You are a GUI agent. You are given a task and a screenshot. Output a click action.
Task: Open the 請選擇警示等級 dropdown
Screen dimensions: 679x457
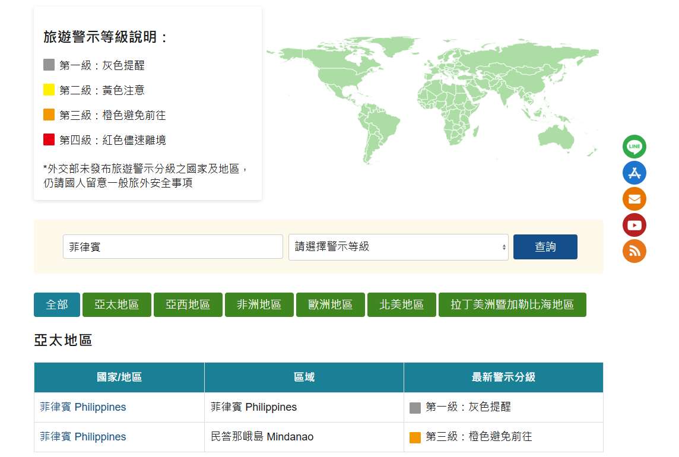pyautogui.click(x=398, y=246)
